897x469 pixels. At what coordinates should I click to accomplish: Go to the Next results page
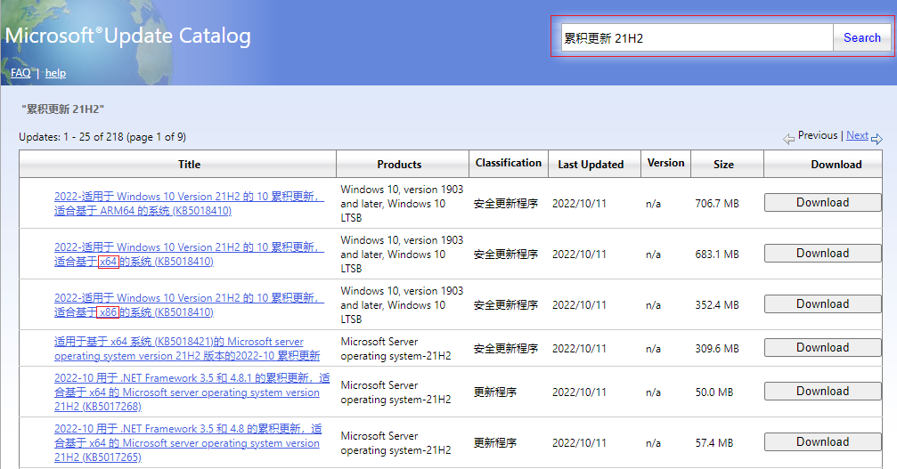[x=857, y=135]
